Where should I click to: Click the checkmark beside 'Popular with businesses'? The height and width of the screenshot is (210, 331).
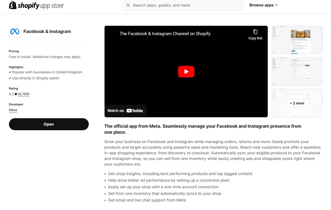pos(10,72)
